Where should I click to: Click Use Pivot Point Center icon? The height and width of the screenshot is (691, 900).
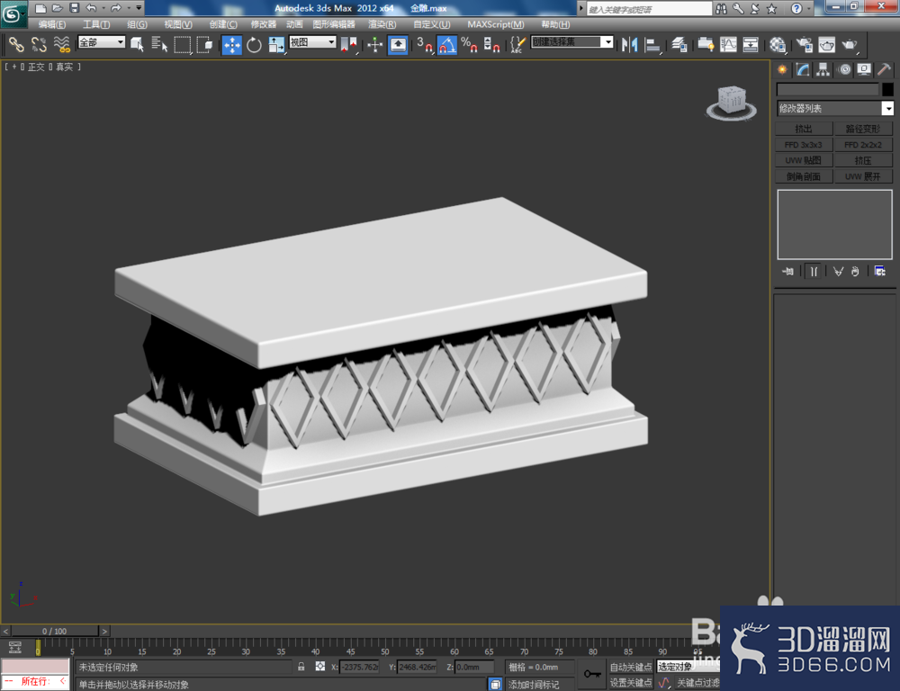pyautogui.click(x=349, y=44)
